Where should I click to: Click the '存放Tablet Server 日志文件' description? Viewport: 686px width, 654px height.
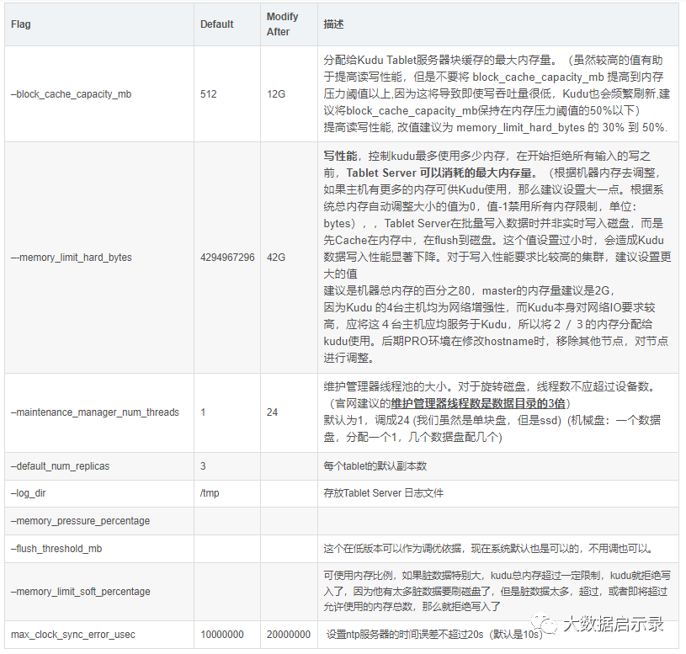(383, 493)
